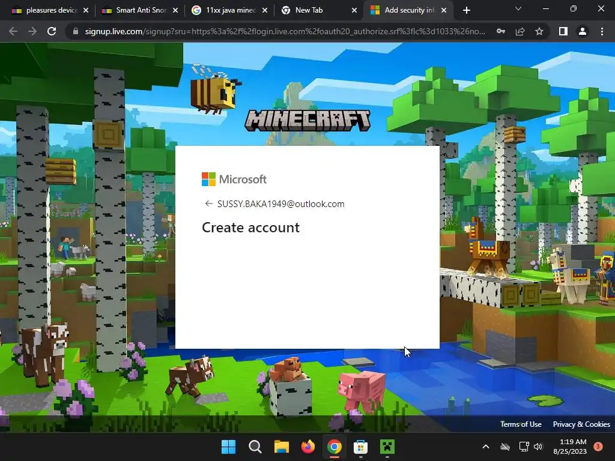The width and height of the screenshot is (615, 461).
Task: Open the saved passwords key icon
Action: click(501, 31)
